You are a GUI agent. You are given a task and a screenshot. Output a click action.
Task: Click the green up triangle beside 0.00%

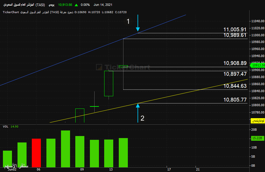(76, 5)
